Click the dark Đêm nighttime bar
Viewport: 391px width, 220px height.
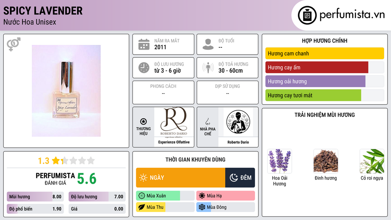tap(240, 178)
